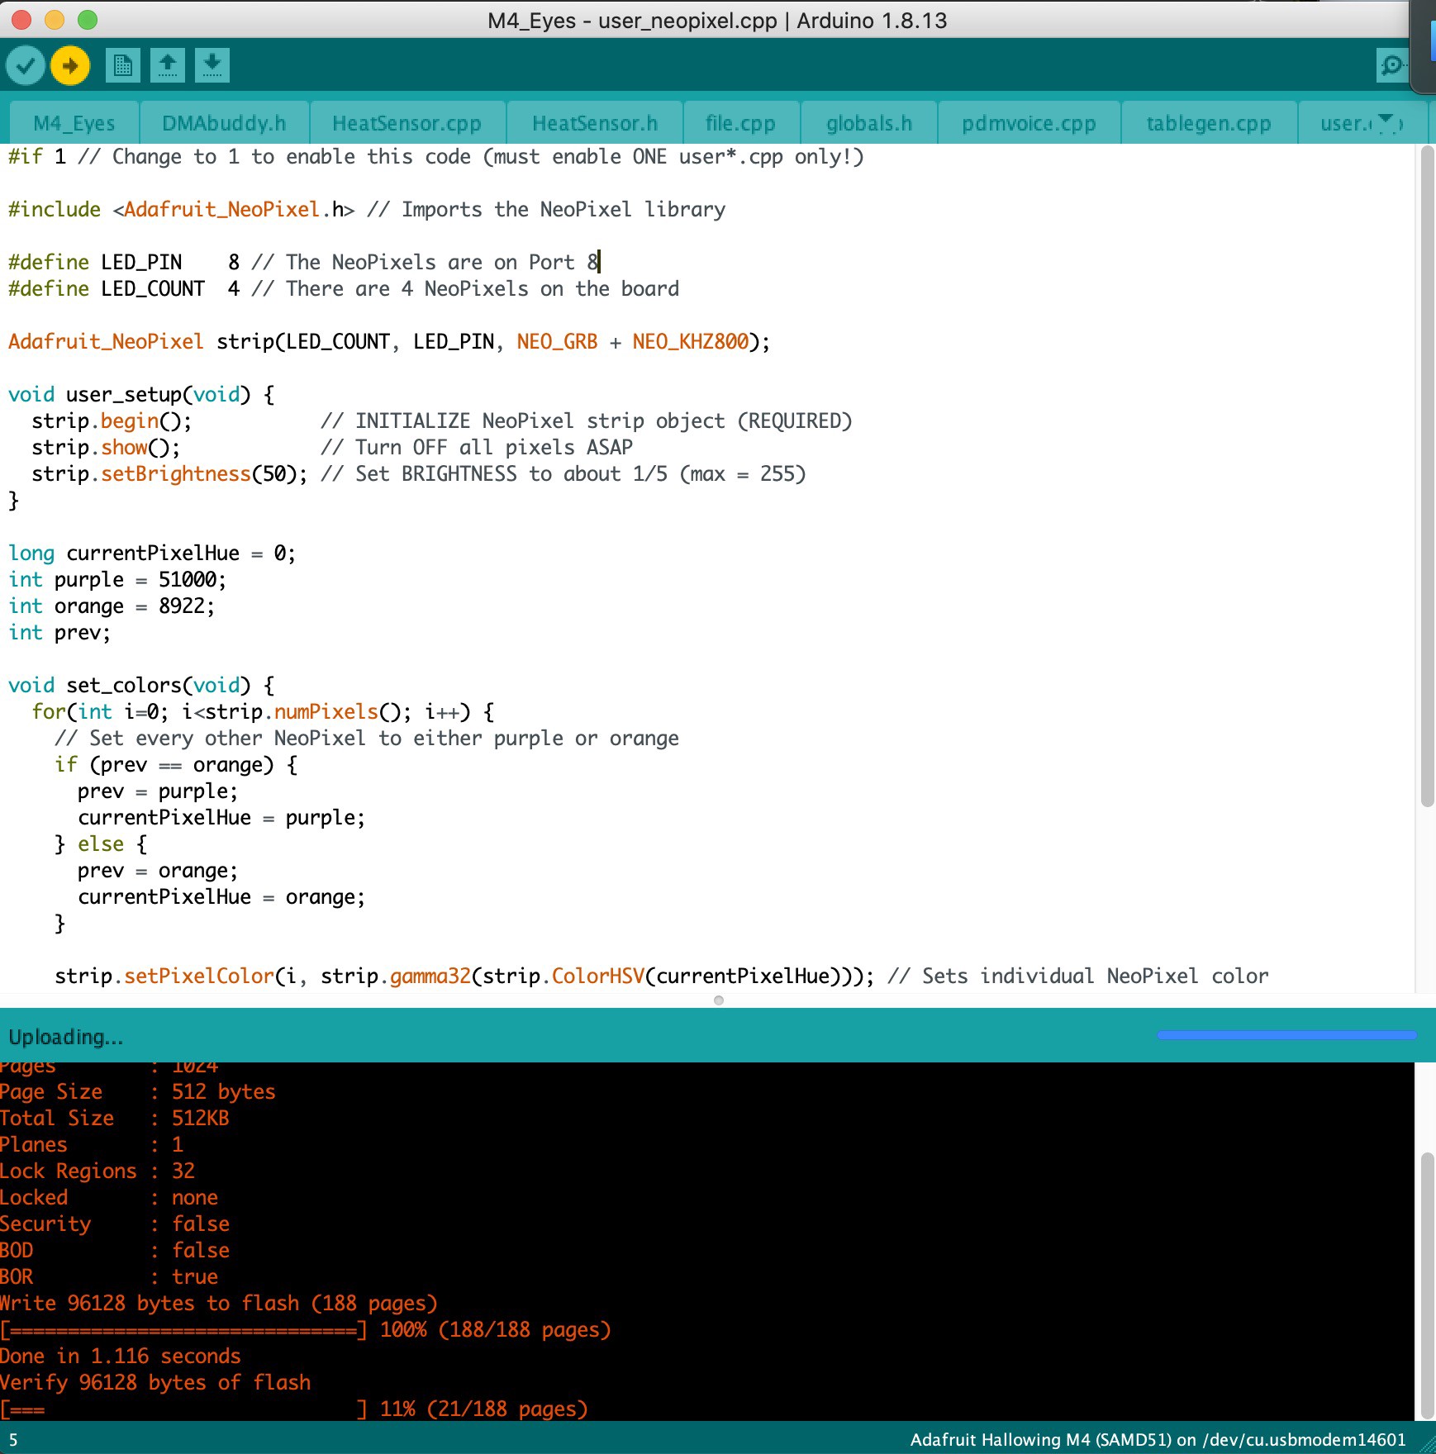
Task: Create a new sketch file
Action: coord(123,65)
